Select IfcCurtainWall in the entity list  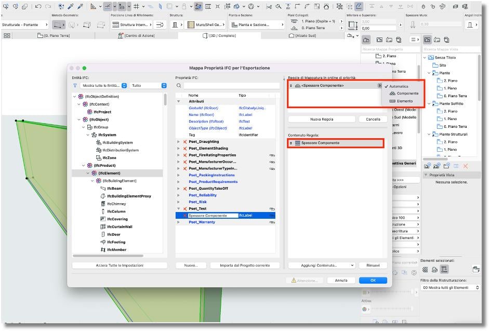[x=119, y=227]
